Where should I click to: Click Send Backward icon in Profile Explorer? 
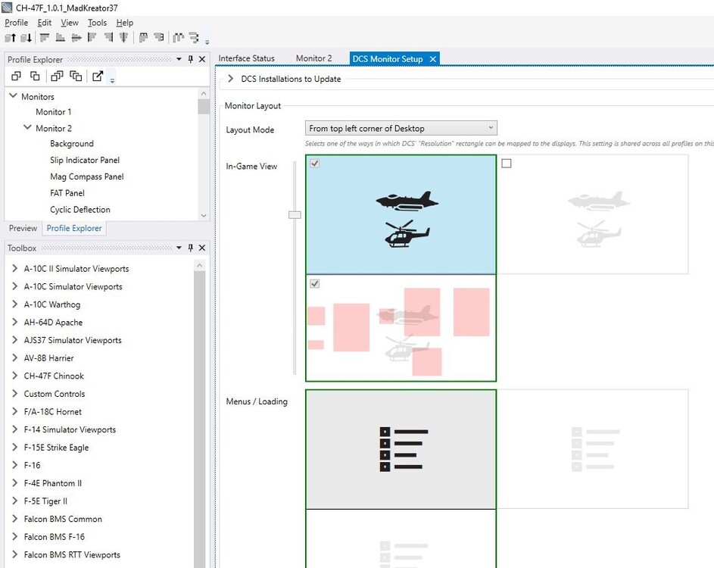[35, 76]
